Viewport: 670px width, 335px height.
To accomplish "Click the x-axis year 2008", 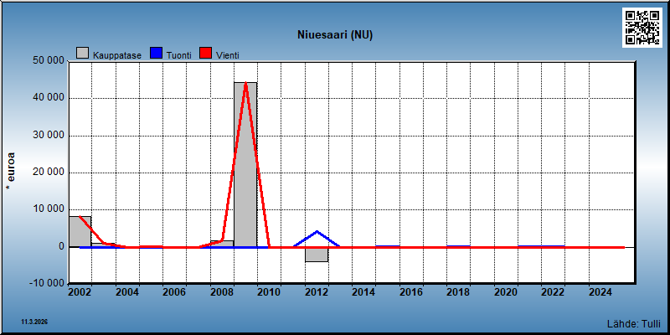I will coord(222,292).
